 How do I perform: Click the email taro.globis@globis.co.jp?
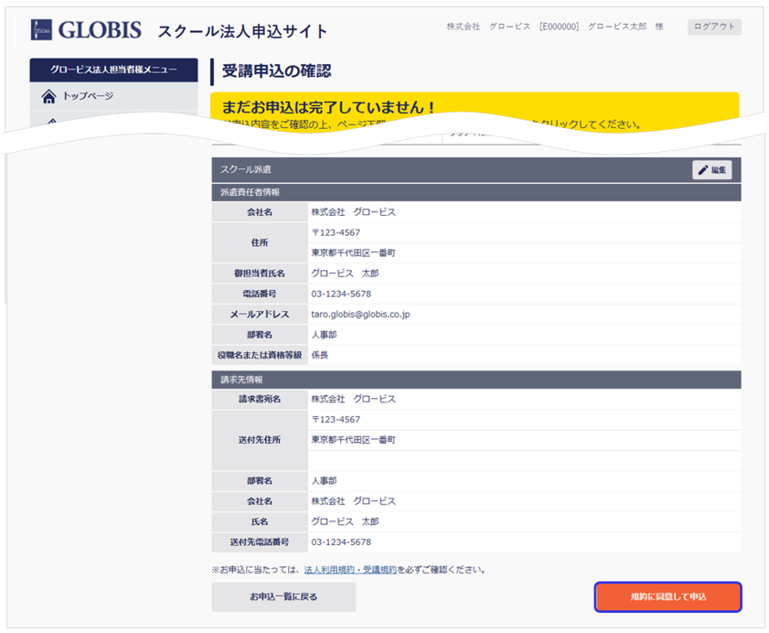[x=360, y=314]
